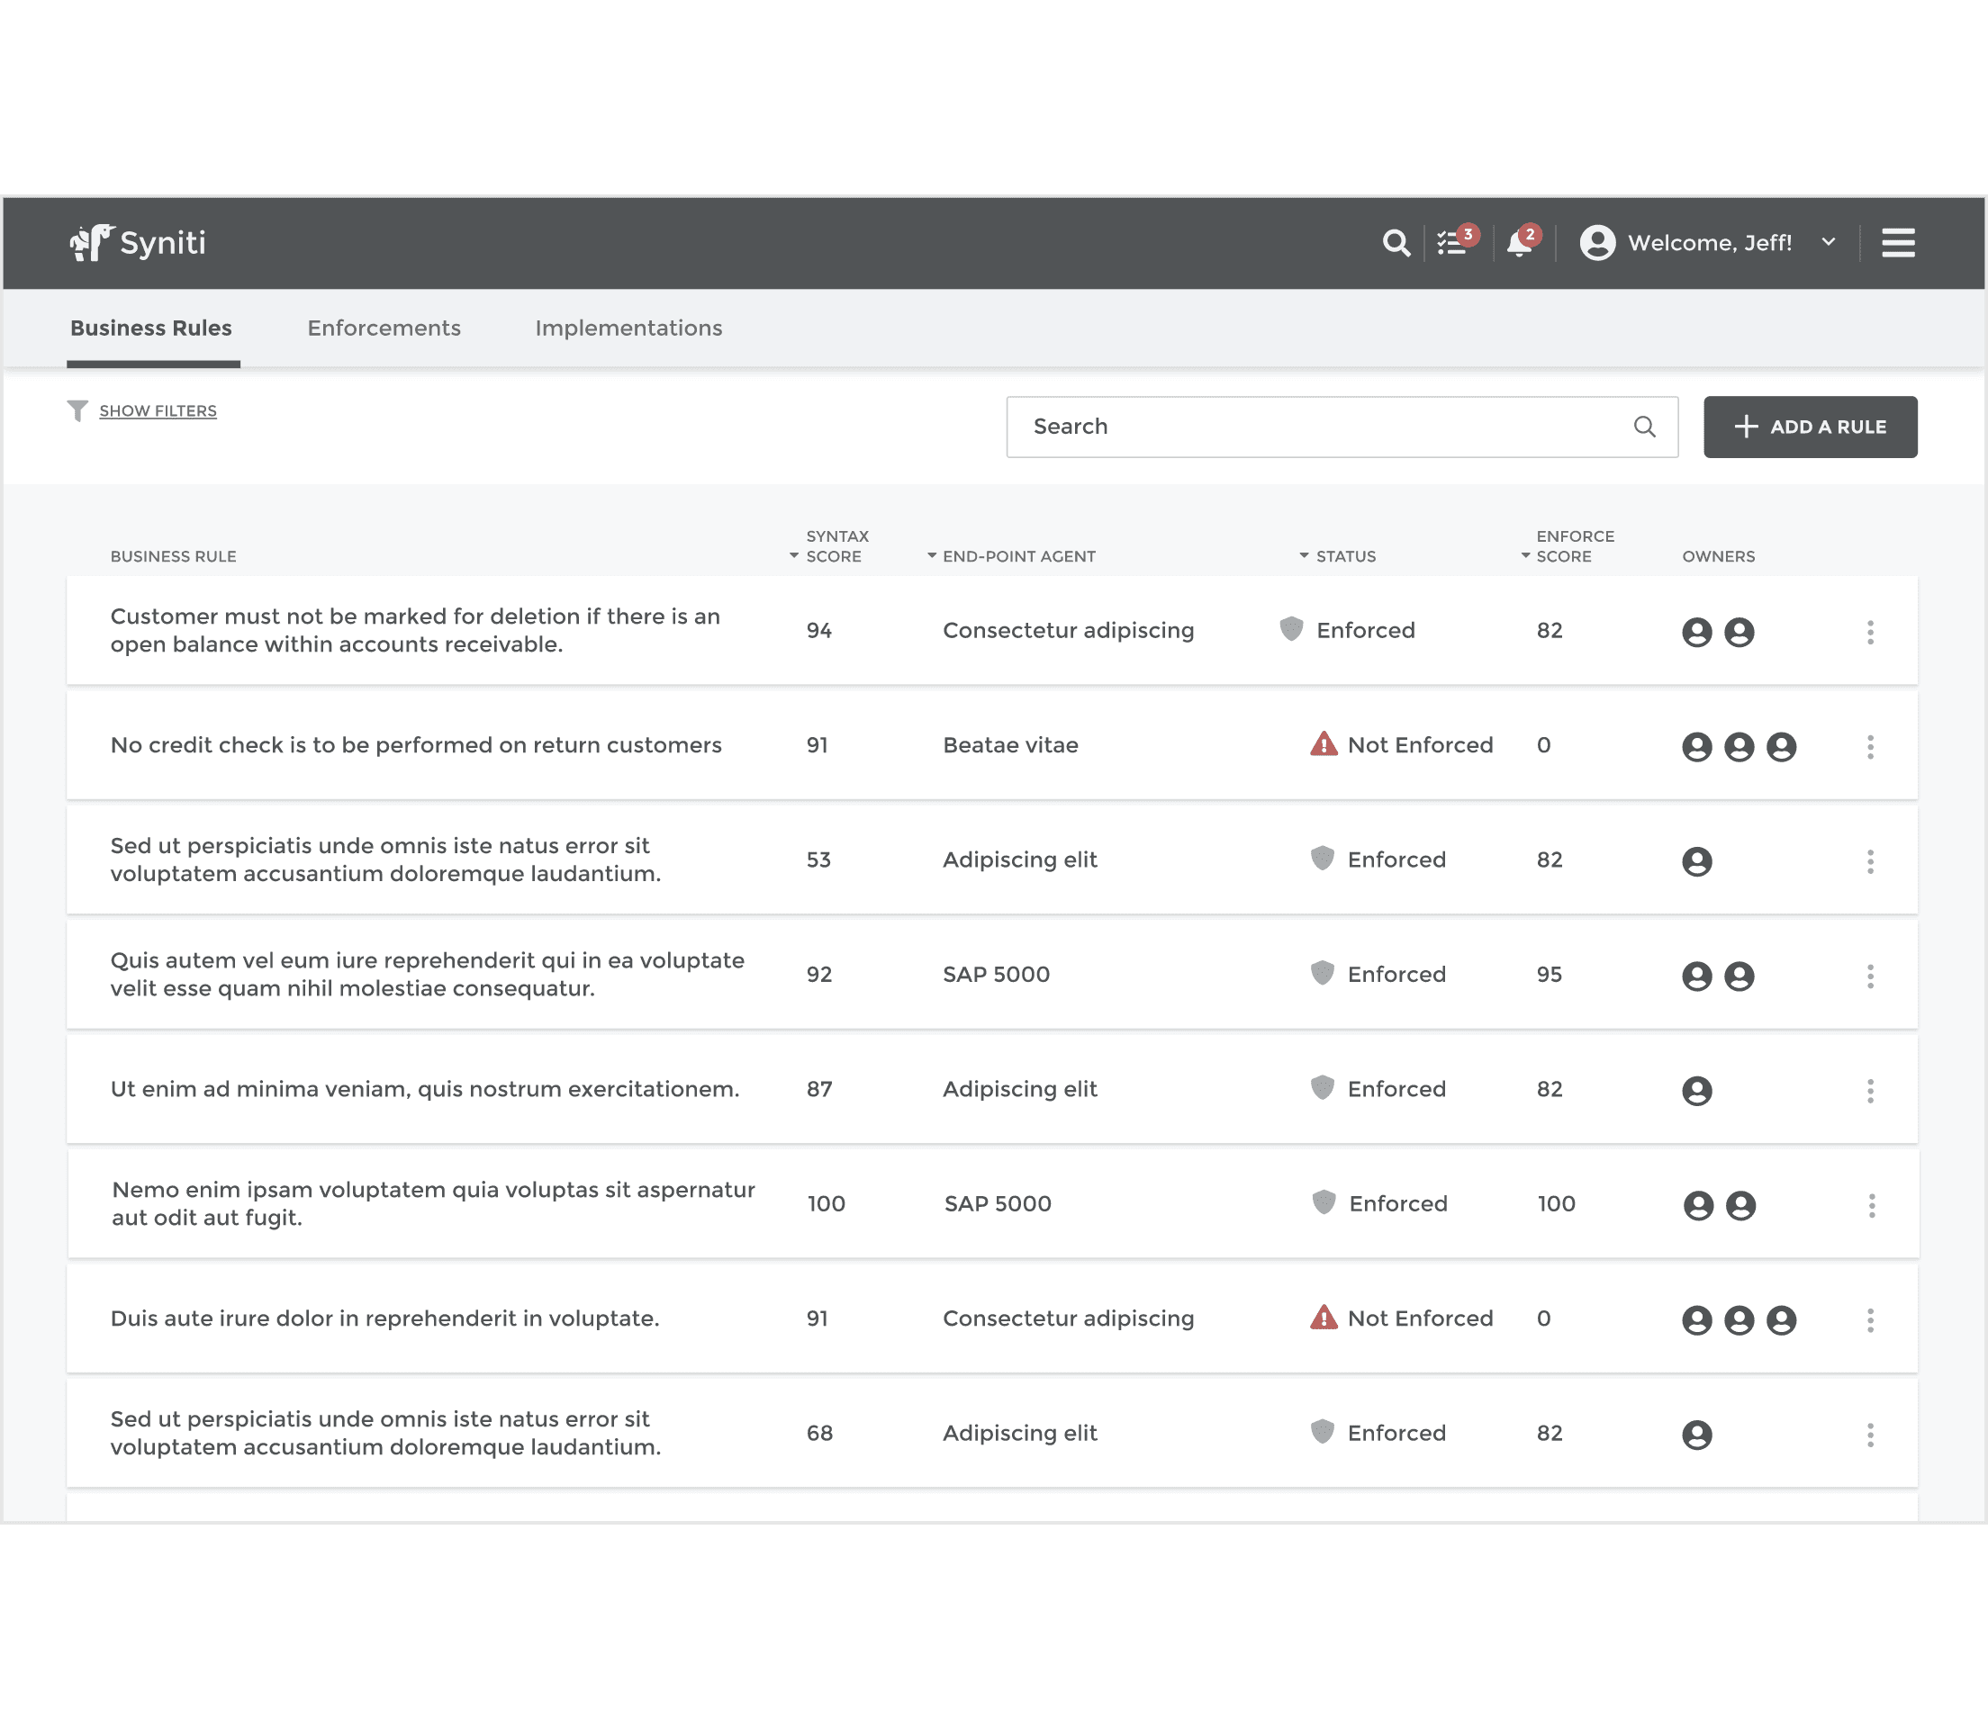1988x1719 pixels.
Task: Sort by Status column header
Action: click(x=1344, y=556)
